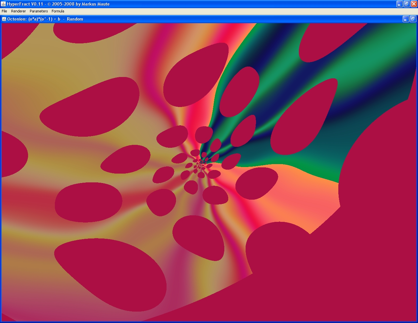Viewport: 418px width, 323px height.
Task: Minimize the HyperFract main window
Action: pos(399,4)
